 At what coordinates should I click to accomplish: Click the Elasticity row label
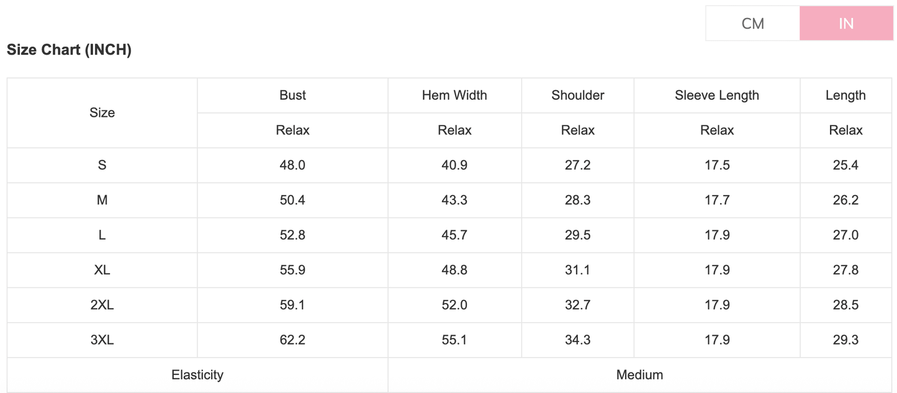[x=197, y=375]
